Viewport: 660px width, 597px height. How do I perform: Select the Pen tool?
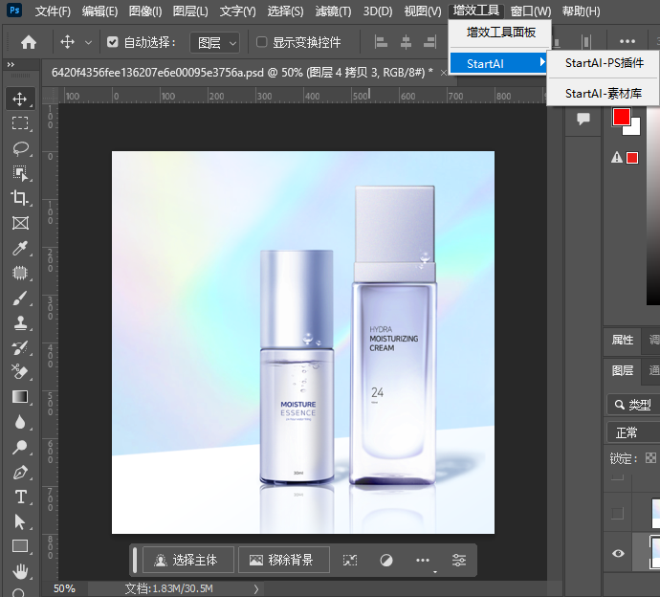click(x=20, y=473)
